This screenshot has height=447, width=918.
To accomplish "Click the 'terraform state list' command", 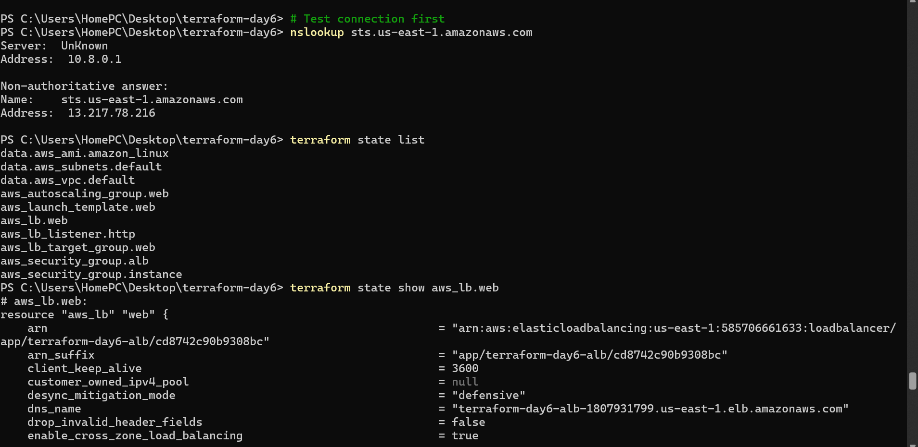I will [357, 140].
